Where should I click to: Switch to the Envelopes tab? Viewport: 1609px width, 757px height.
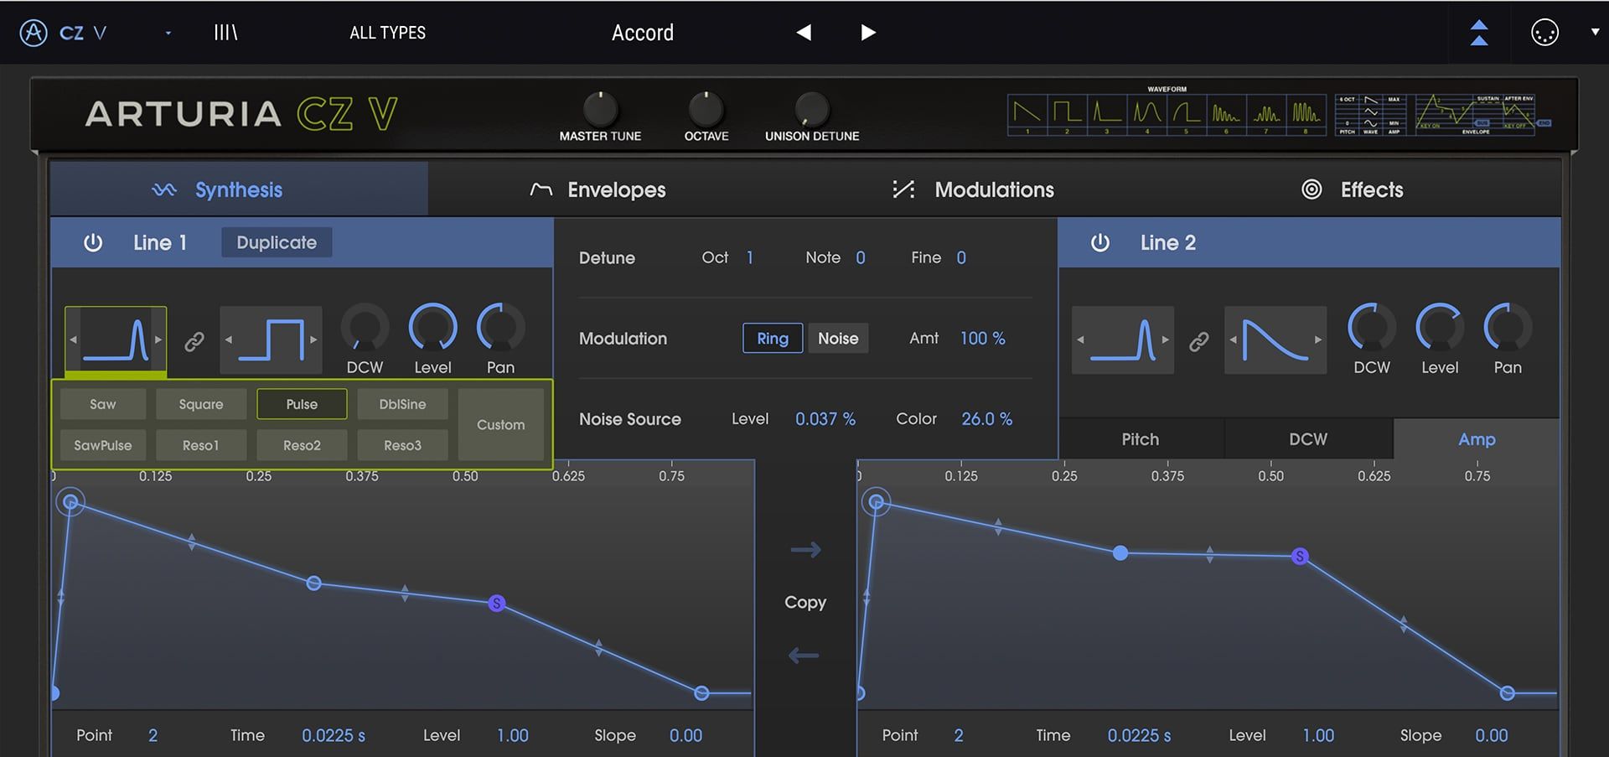pyautogui.click(x=598, y=189)
